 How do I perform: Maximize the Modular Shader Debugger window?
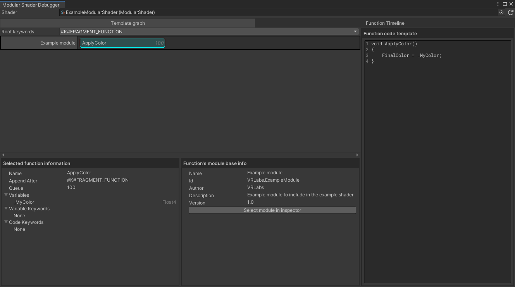(505, 4)
